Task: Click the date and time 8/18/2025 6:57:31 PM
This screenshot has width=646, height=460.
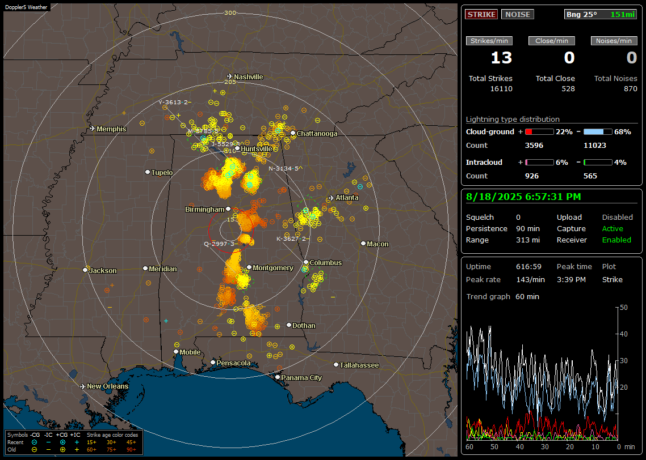Action: (523, 197)
